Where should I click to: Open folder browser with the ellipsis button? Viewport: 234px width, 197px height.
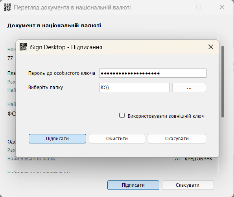tap(189, 87)
